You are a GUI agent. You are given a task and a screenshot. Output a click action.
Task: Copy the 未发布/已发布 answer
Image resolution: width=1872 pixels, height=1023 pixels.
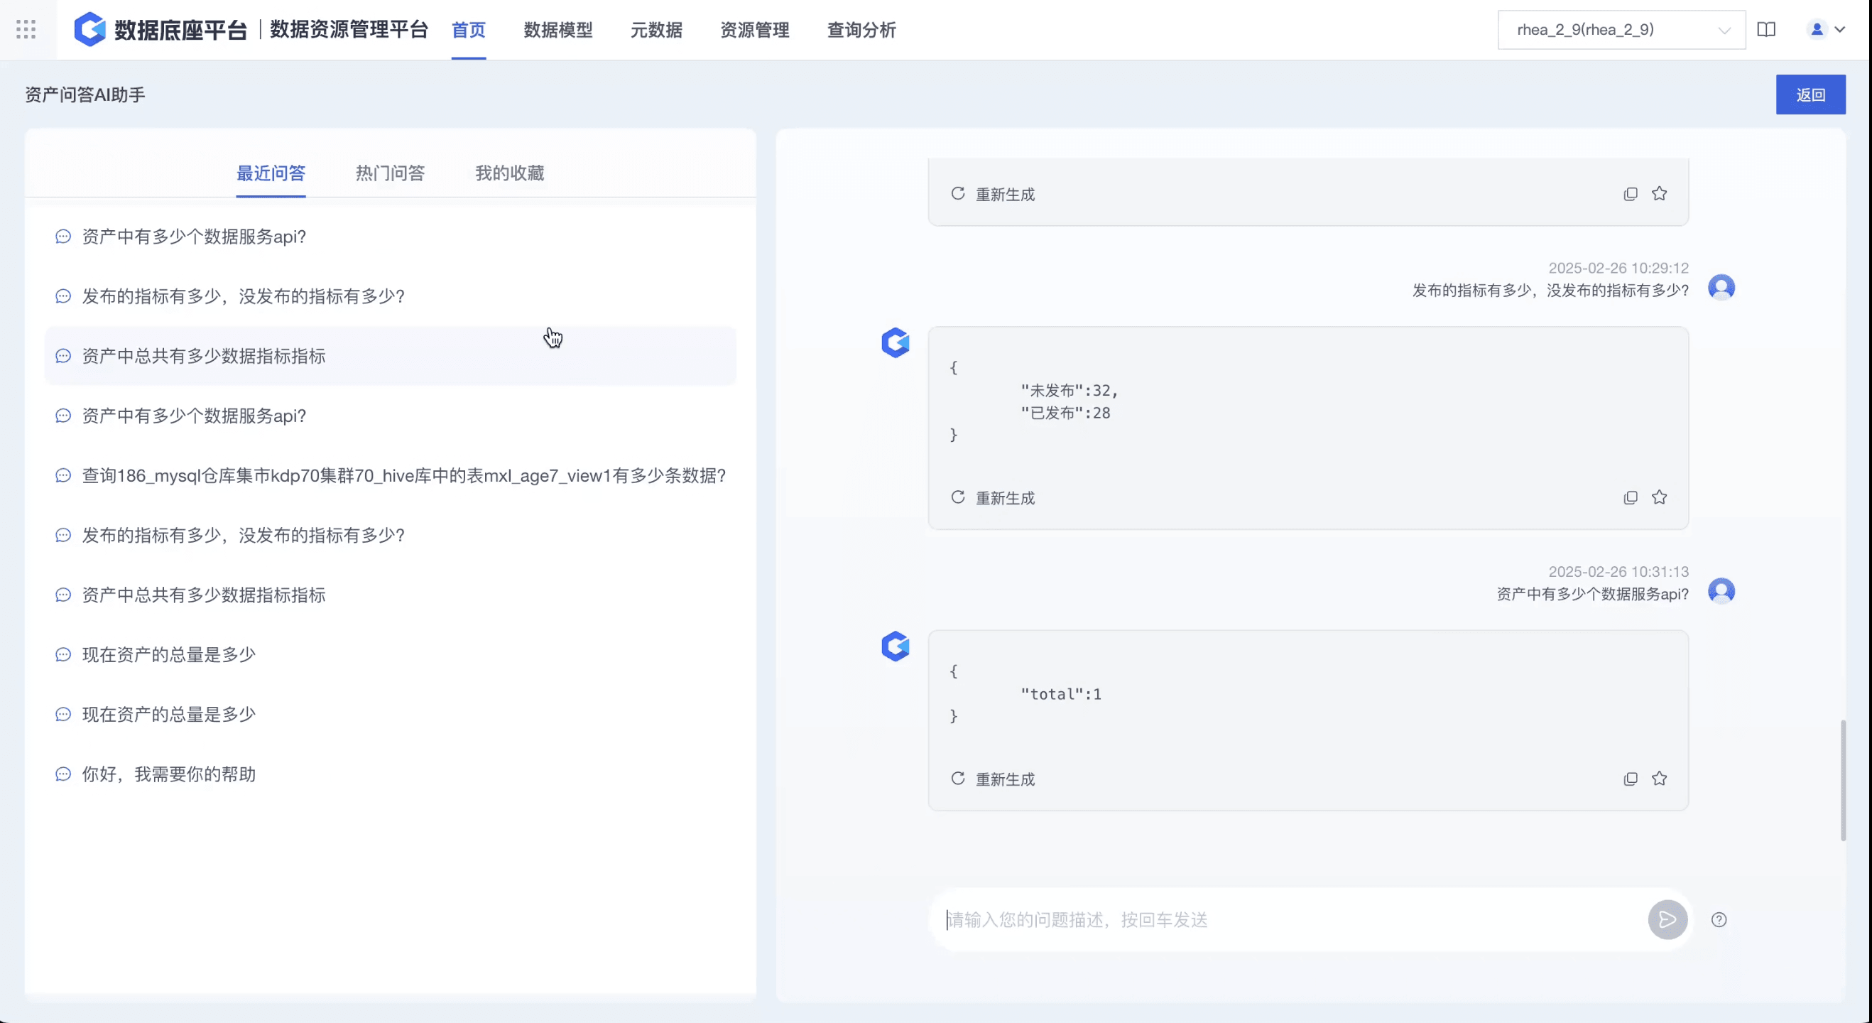[1630, 497]
